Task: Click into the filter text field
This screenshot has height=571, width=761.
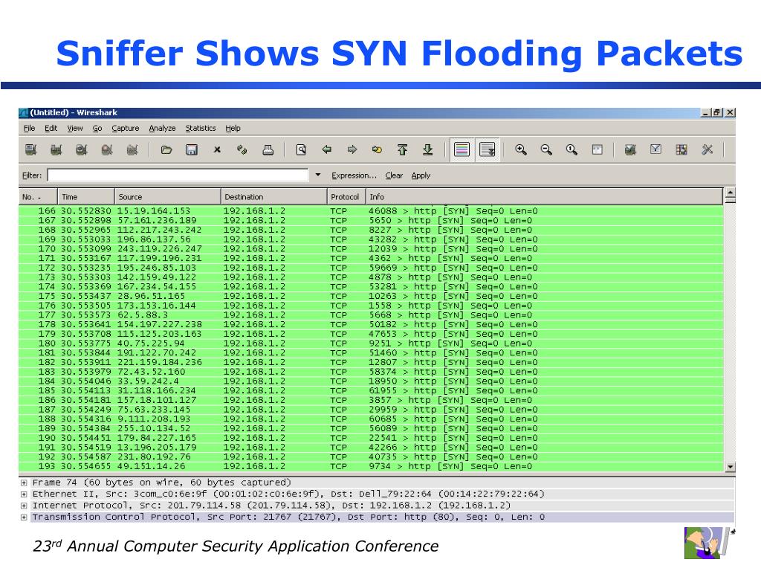Action: 178,175
